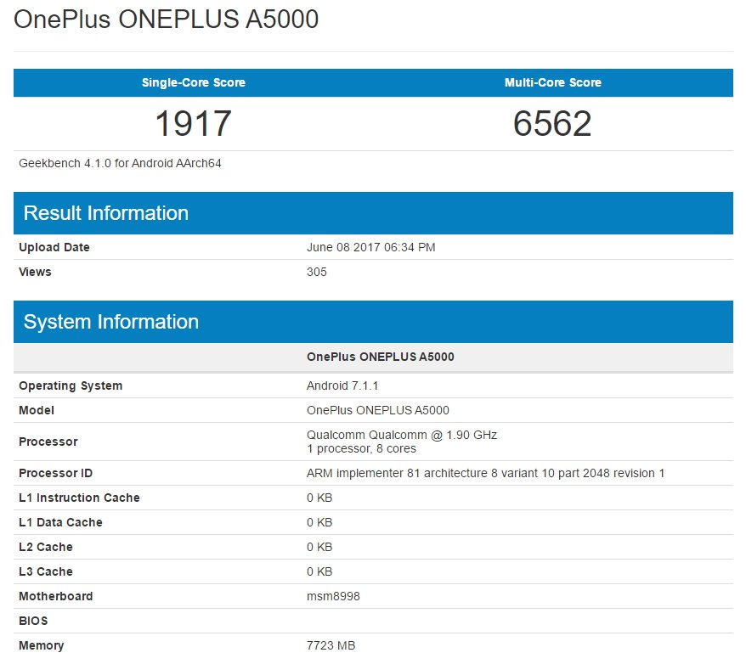Select the L3 Cache 0 KB value
746x664 pixels.
[319, 571]
